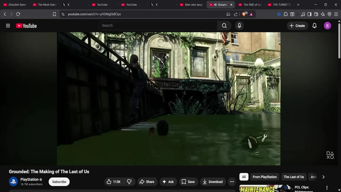Open Brave VPN shield icon

pos(330,14)
